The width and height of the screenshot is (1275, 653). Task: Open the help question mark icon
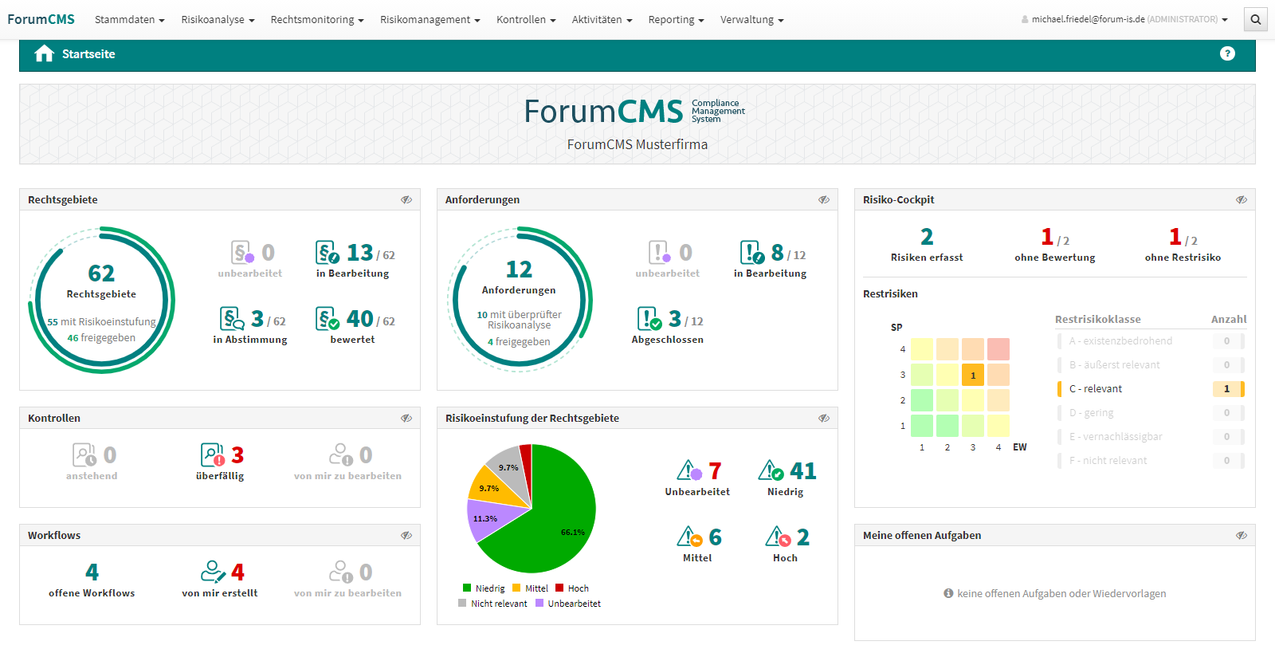click(x=1227, y=53)
